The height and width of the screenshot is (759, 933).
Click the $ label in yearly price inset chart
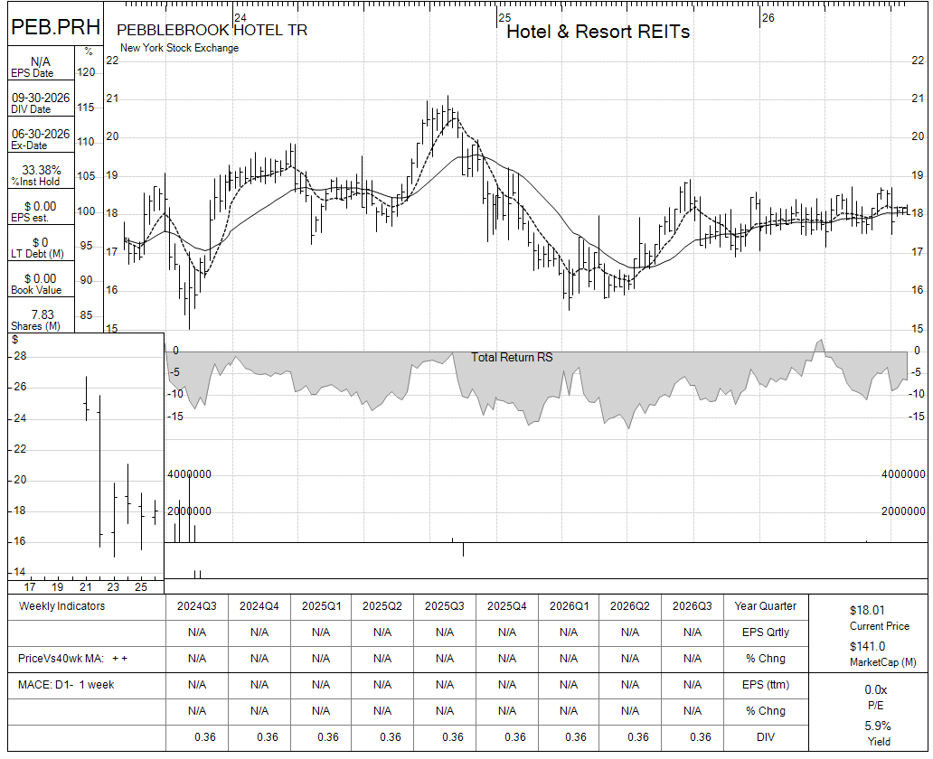pyautogui.click(x=14, y=340)
